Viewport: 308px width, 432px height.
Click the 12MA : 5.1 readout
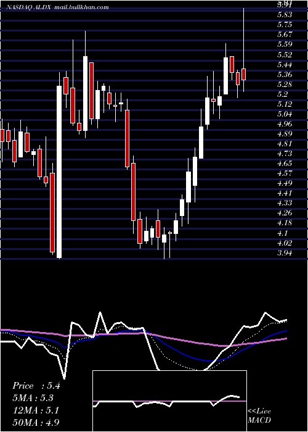(36, 410)
